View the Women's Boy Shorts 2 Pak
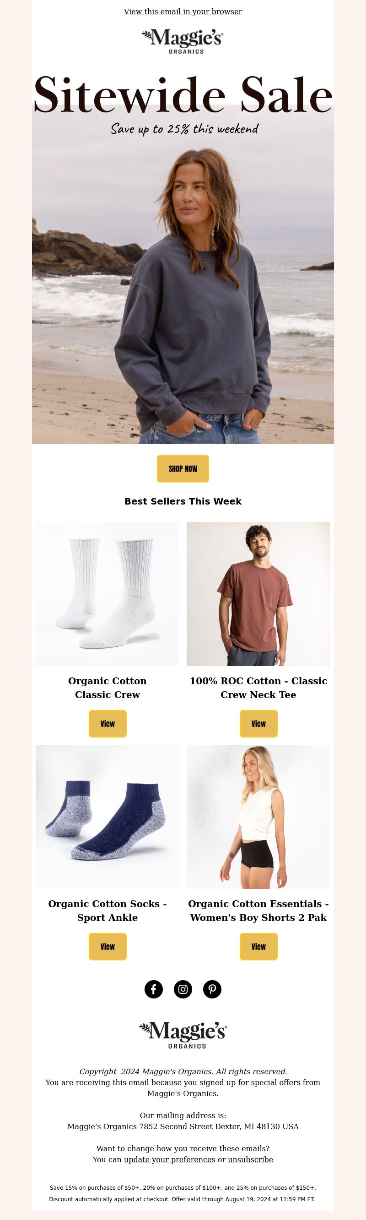This screenshot has width=366, height=1220. 258,946
